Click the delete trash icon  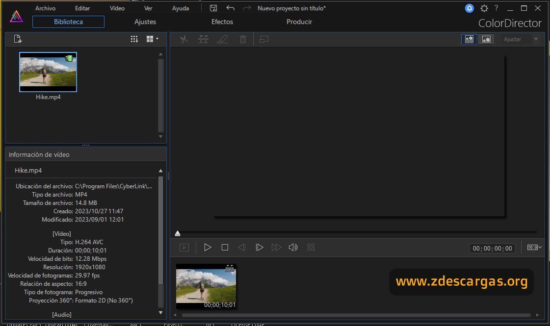point(243,39)
